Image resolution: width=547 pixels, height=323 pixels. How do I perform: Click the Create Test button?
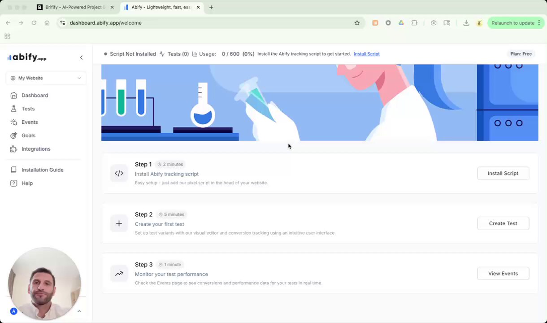coord(503,223)
